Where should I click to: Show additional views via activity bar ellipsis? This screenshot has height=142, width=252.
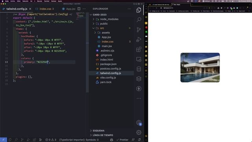click(139, 98)
